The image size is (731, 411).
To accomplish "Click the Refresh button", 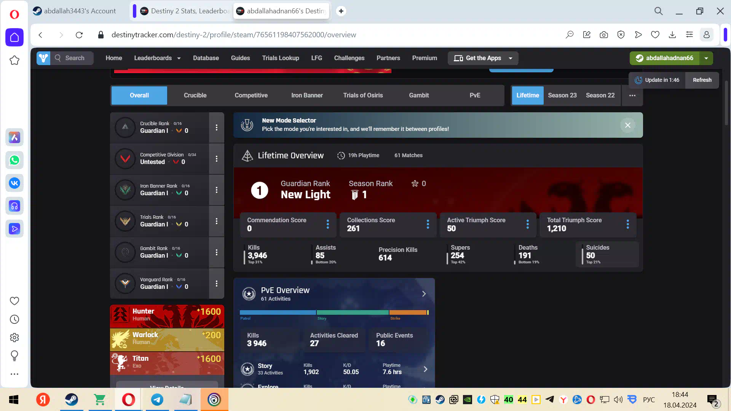I will [x=702, y=80].
